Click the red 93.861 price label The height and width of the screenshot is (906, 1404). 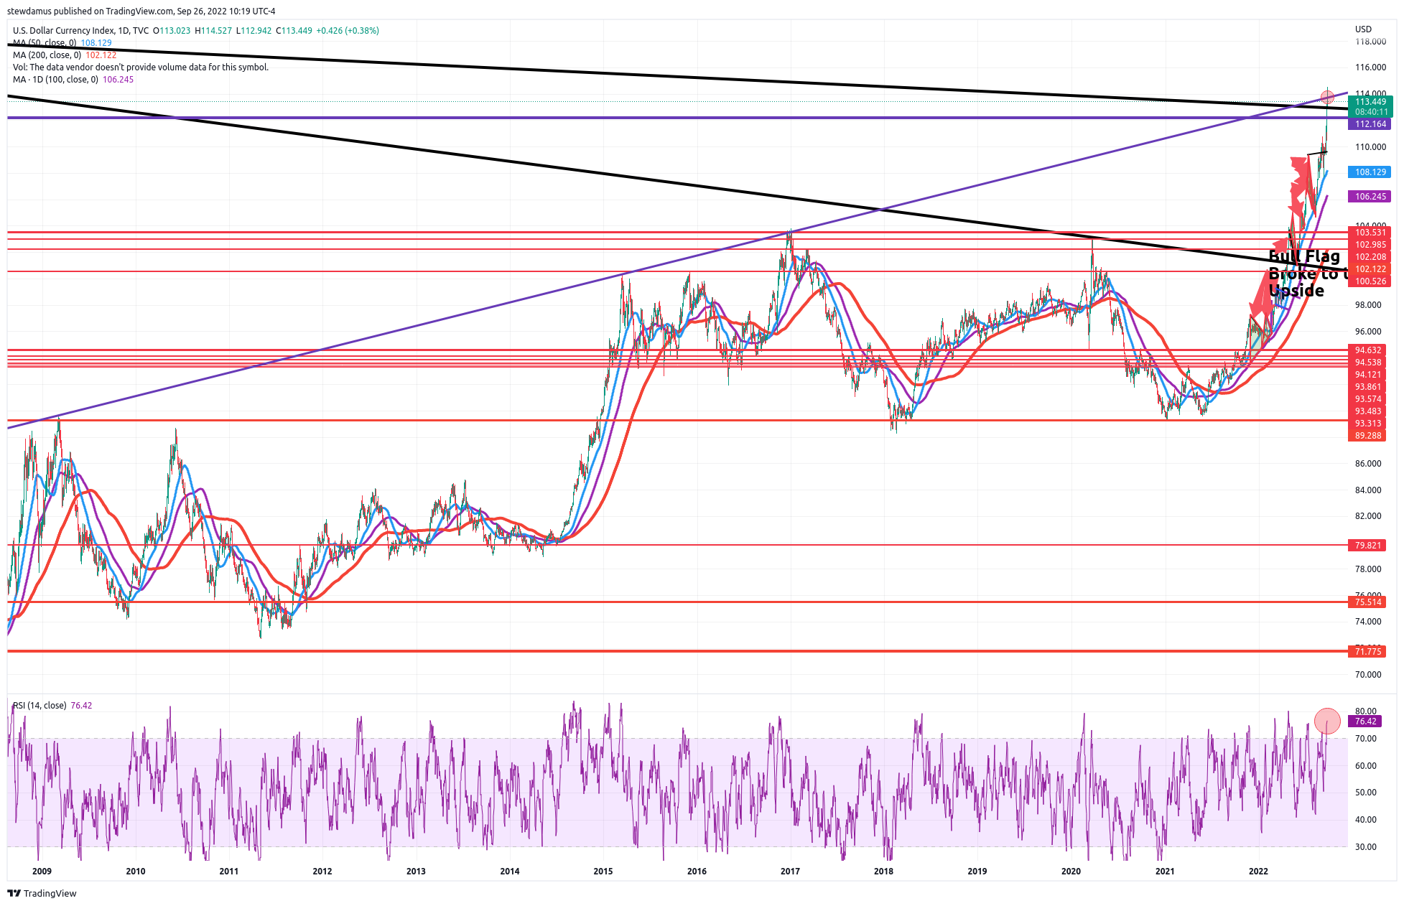1368,387
